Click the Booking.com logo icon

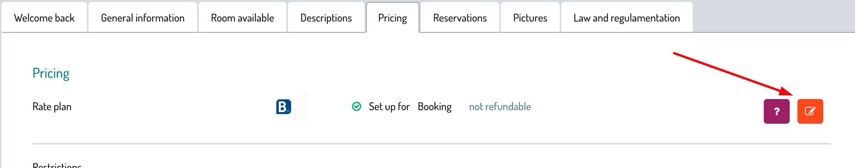[283, 107]
